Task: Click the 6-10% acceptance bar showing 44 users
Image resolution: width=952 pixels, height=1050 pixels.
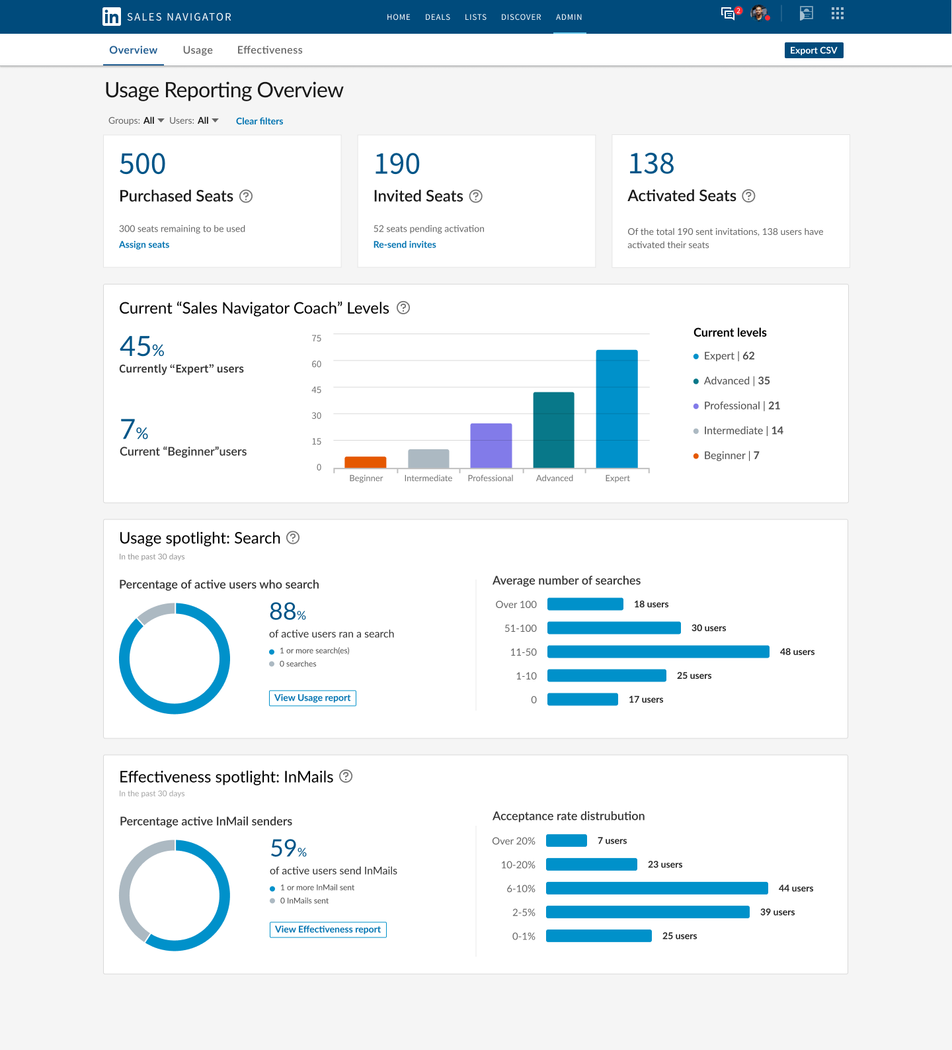Action: [x=657, y=889]
